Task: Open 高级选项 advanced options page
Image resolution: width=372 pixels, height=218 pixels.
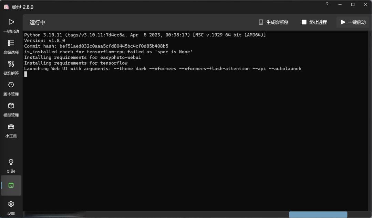Action: [11, 47]
